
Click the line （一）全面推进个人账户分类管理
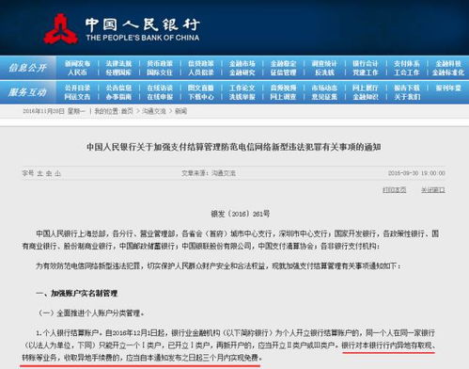click(91, 313)
